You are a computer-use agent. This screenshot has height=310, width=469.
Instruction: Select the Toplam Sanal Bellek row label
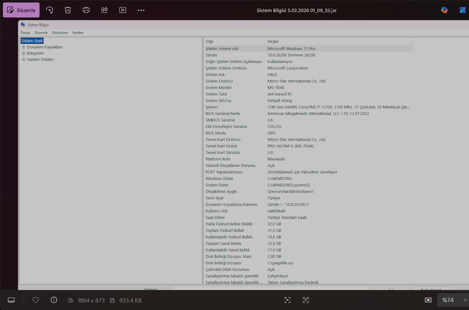click(x=223, y=244)
